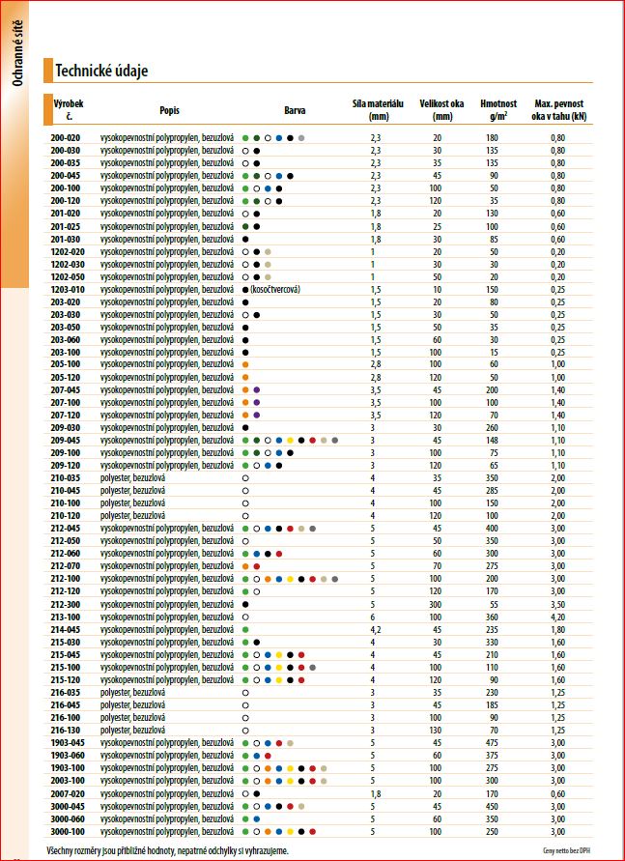Image resolution: width=625 pixels, height=861 pixels.
Task: Click the 'Ceny netto bez DPH' footer text
Action: tap(567, 850)
